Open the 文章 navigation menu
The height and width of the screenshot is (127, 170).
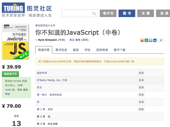pyautogui.click(x=146, y=13)
